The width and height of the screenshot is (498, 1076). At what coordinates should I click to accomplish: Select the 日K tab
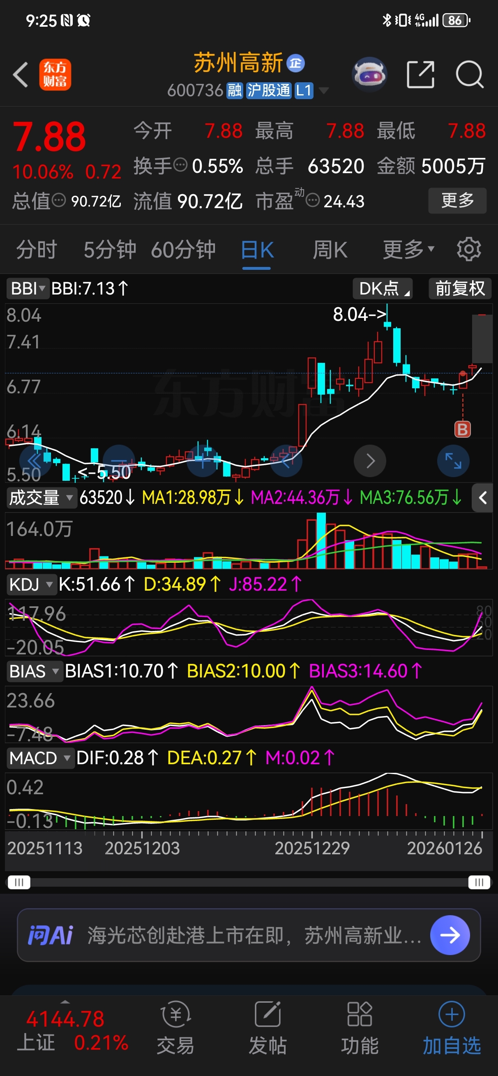tap(257, 250)
